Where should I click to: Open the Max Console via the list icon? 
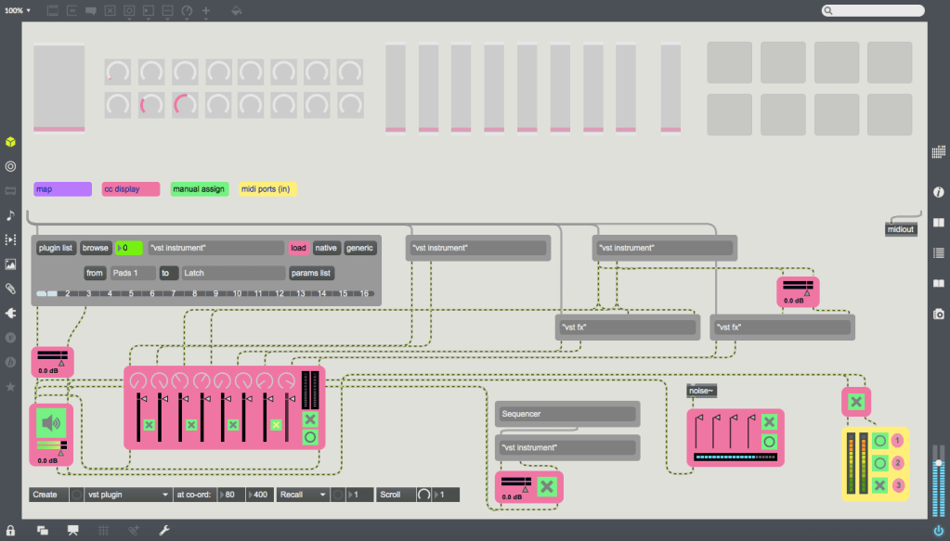click(x=938, y=251)
